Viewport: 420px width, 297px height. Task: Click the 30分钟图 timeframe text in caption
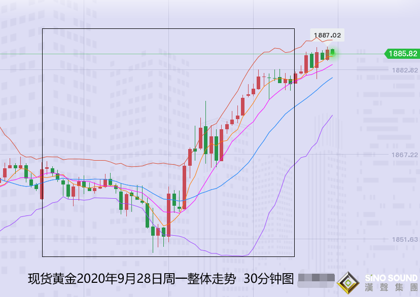point(269,279)
